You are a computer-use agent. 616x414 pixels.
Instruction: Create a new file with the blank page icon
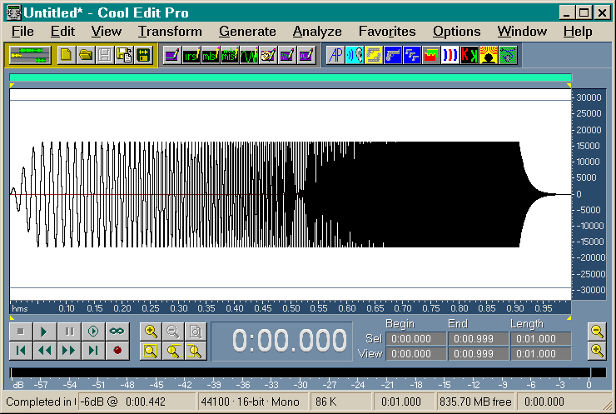pos(67,55)
